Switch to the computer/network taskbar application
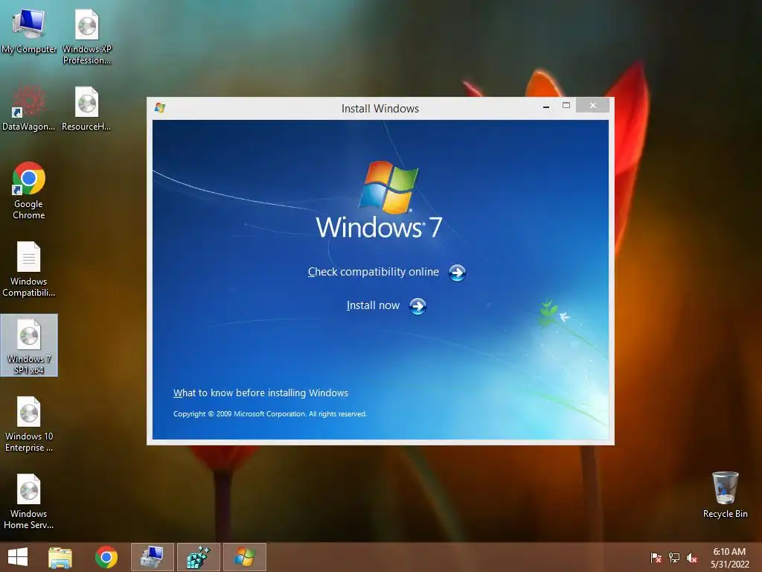This screenshot has height=572, width=762. (153, 557)
